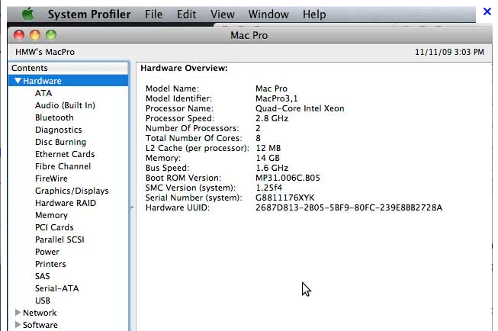Zoom Mac Pro window with green button
Image resolution: width=498 pixels, height=331 pixels.
pos(51,35)
